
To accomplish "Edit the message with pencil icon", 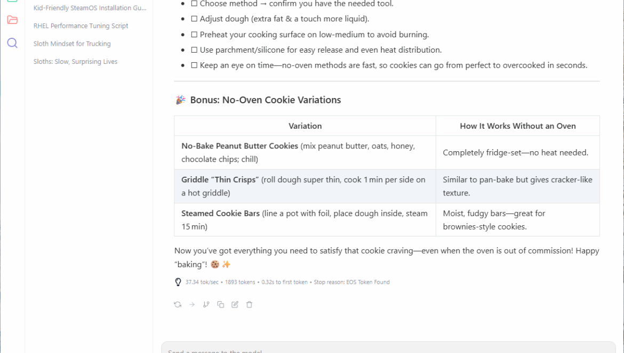I will [235, 305].
